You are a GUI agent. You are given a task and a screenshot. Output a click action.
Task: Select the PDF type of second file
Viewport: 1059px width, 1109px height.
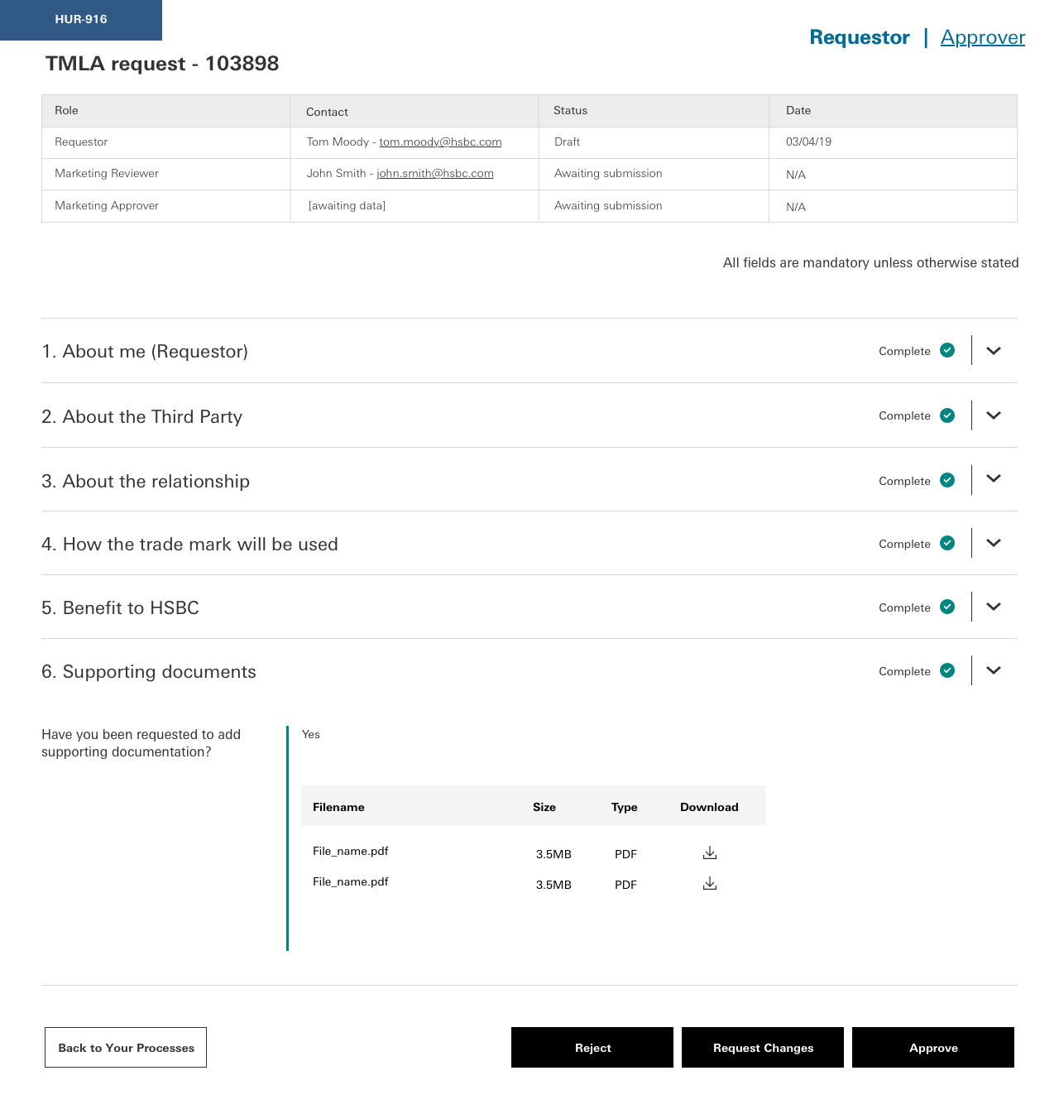tap(625, 886)
